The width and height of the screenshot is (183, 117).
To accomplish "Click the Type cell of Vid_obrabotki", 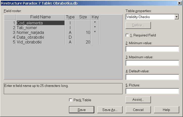I will point(70,42).
